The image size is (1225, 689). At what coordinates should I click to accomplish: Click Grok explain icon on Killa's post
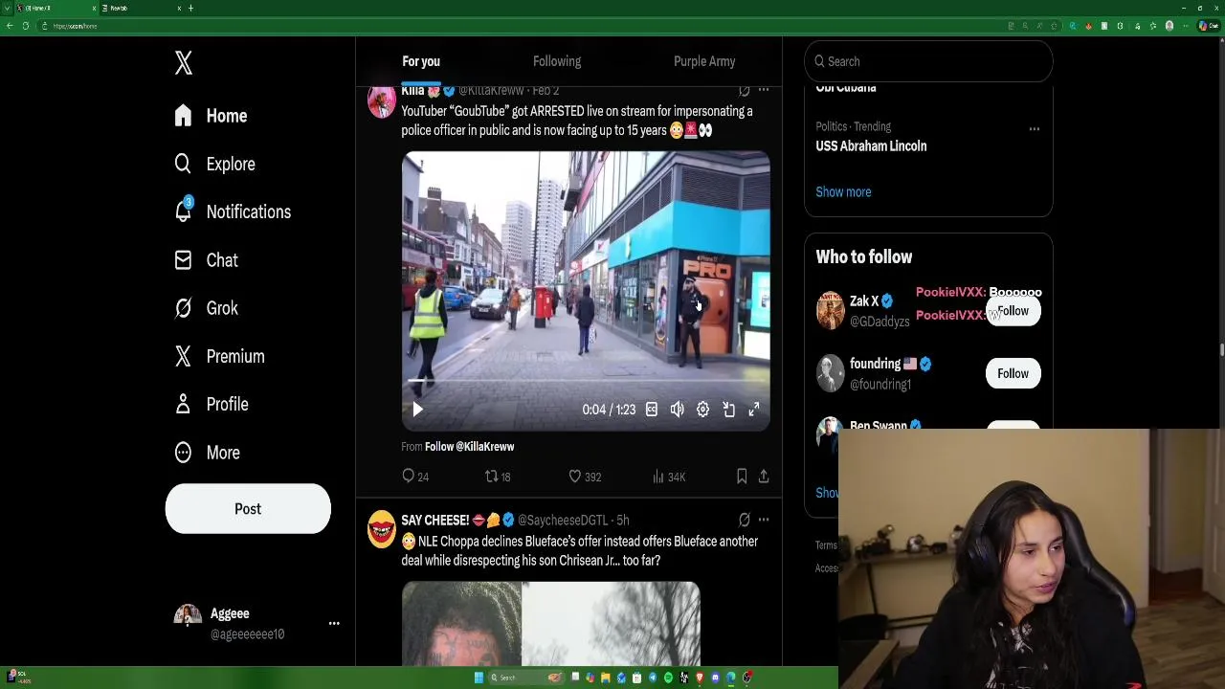click(744, 90)
